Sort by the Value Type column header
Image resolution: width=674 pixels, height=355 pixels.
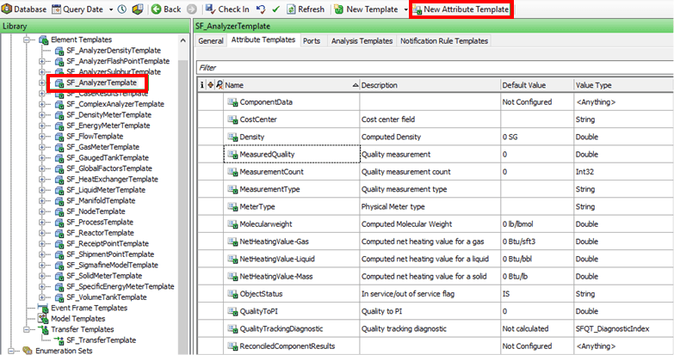click(623, 85)
